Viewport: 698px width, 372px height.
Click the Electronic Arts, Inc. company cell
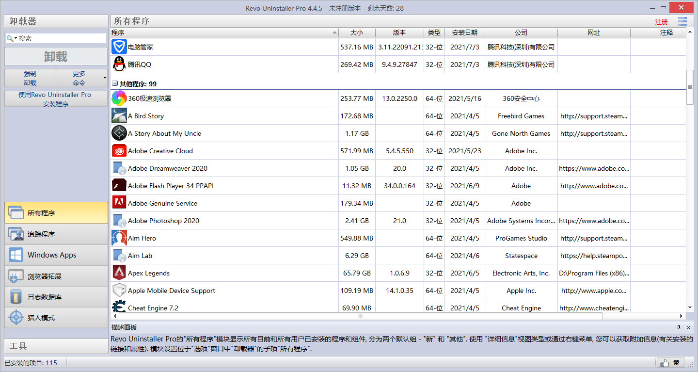(521, 273)
